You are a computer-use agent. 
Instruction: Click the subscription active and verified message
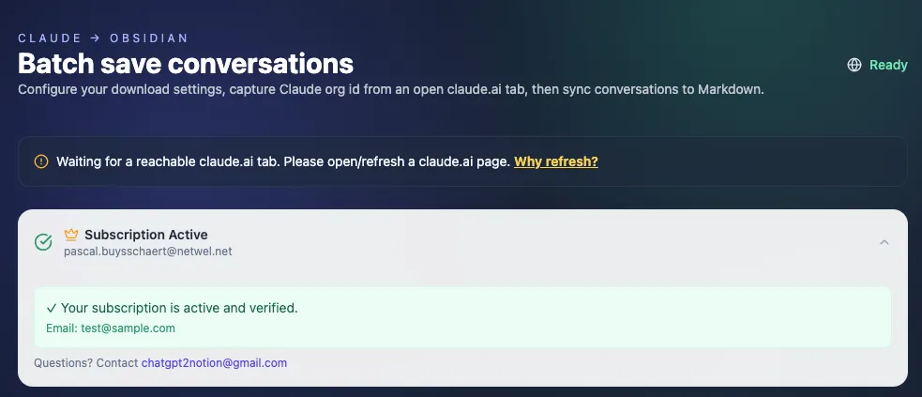[173, 308]
